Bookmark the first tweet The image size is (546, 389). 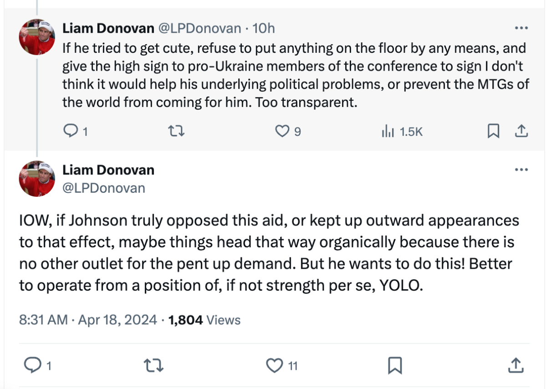coord(493,132)
